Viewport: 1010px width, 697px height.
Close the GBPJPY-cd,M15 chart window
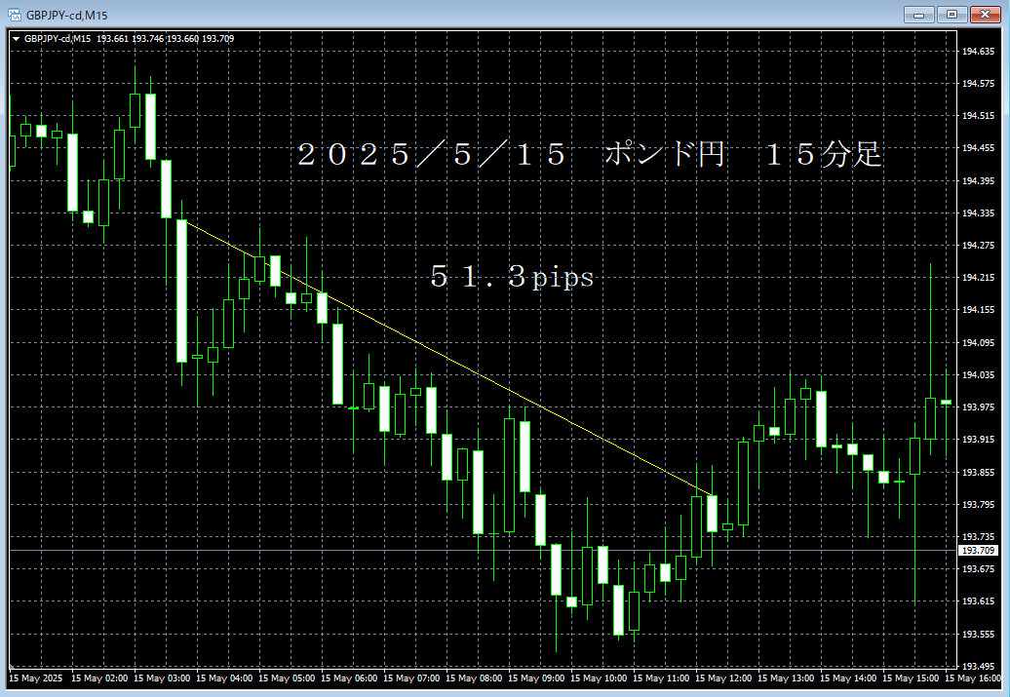click(985, 15)
